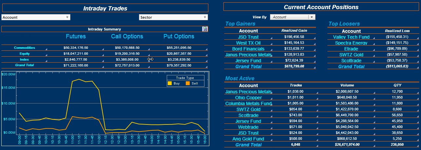Open Valley Tech Fund in Top Loosers
Viewport: 421px width, 150px height.
(x=351, y=37)
